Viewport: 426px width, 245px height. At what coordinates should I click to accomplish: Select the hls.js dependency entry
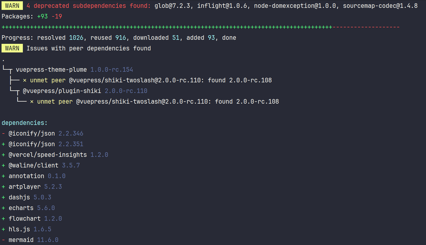tap(19, 229)
